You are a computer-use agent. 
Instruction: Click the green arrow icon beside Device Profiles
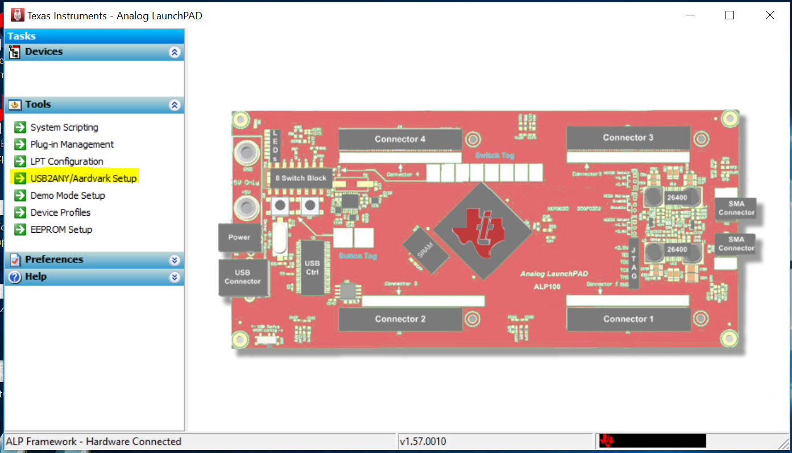click(x=20, y=212)
